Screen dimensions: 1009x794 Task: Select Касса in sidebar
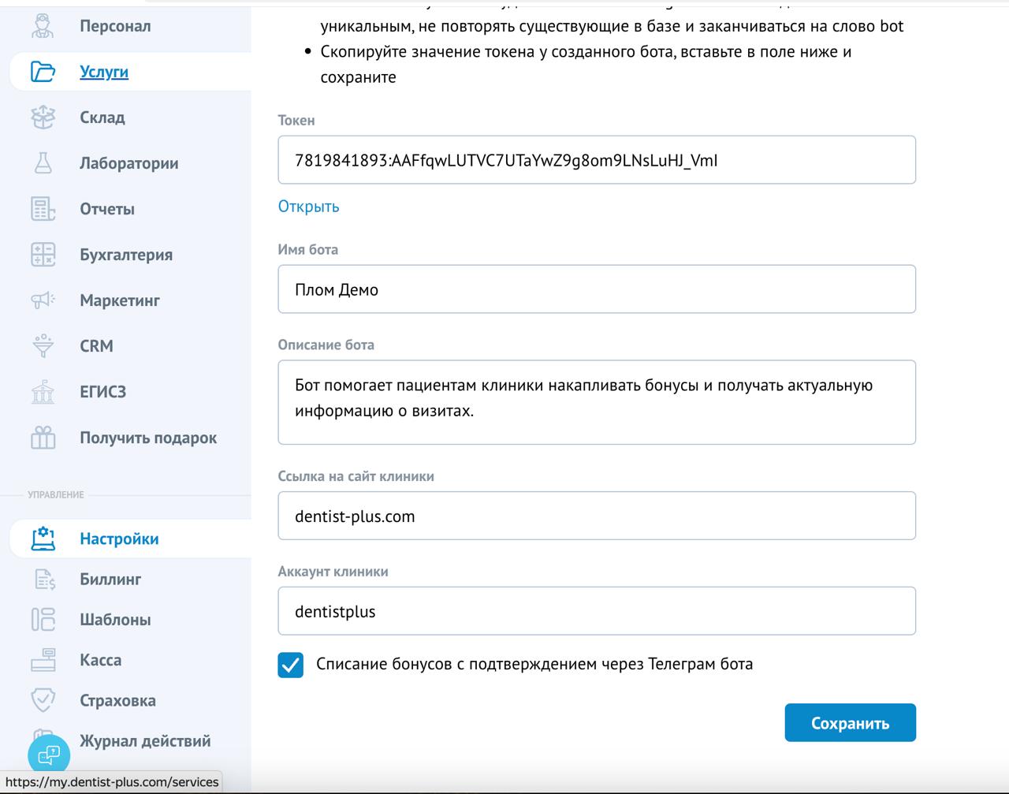point(100,660)
